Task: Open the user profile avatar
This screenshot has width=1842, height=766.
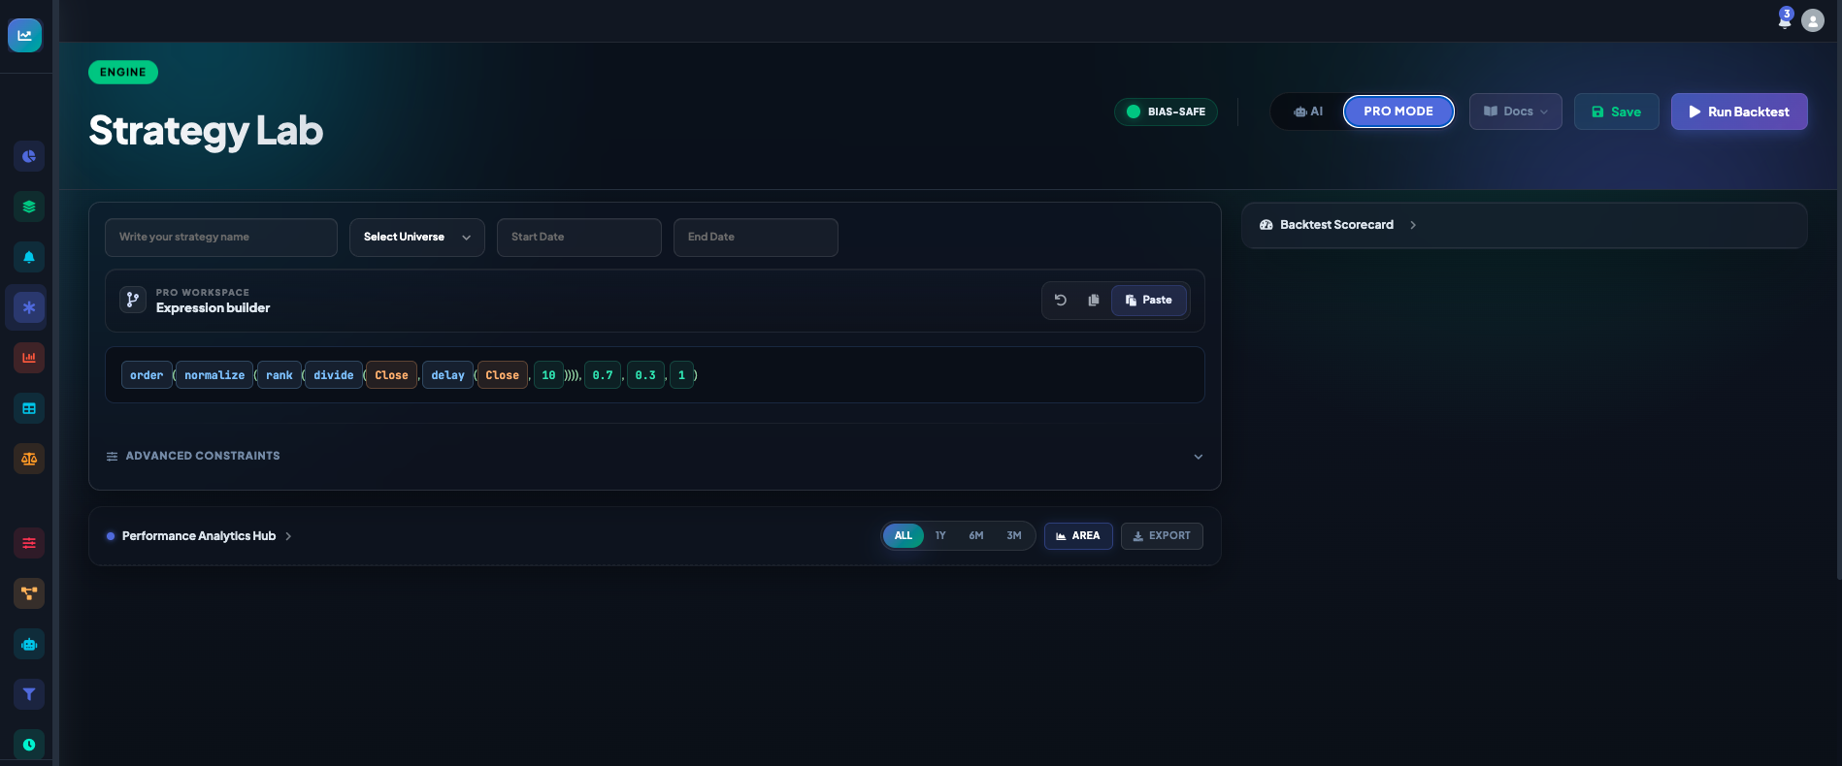Action: coord(1813,20)
